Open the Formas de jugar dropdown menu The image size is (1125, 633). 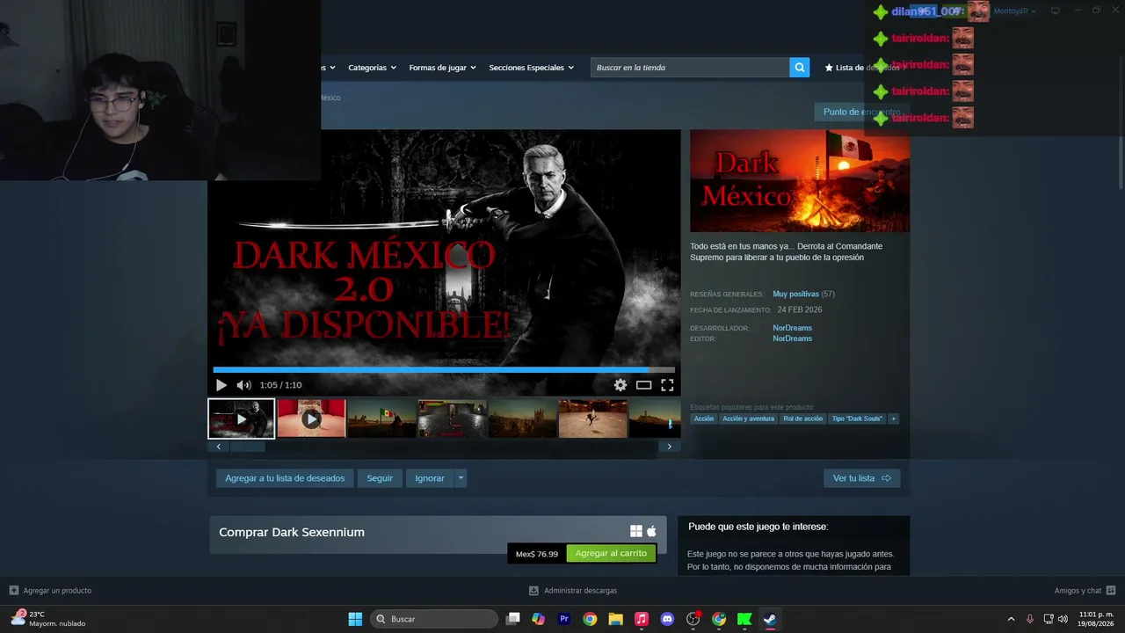(x=442, y=68)
